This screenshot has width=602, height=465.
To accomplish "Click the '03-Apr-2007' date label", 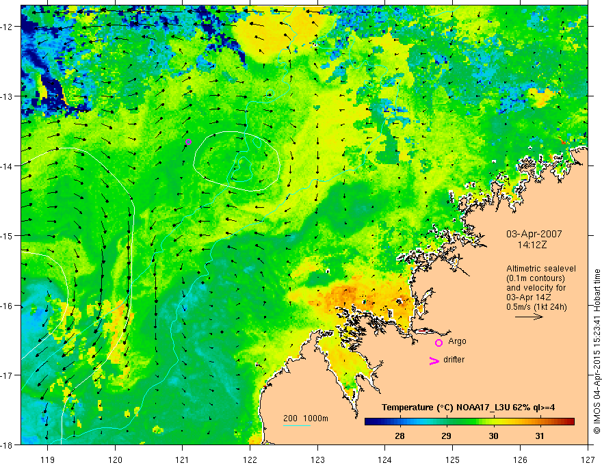I will point(534,234).
